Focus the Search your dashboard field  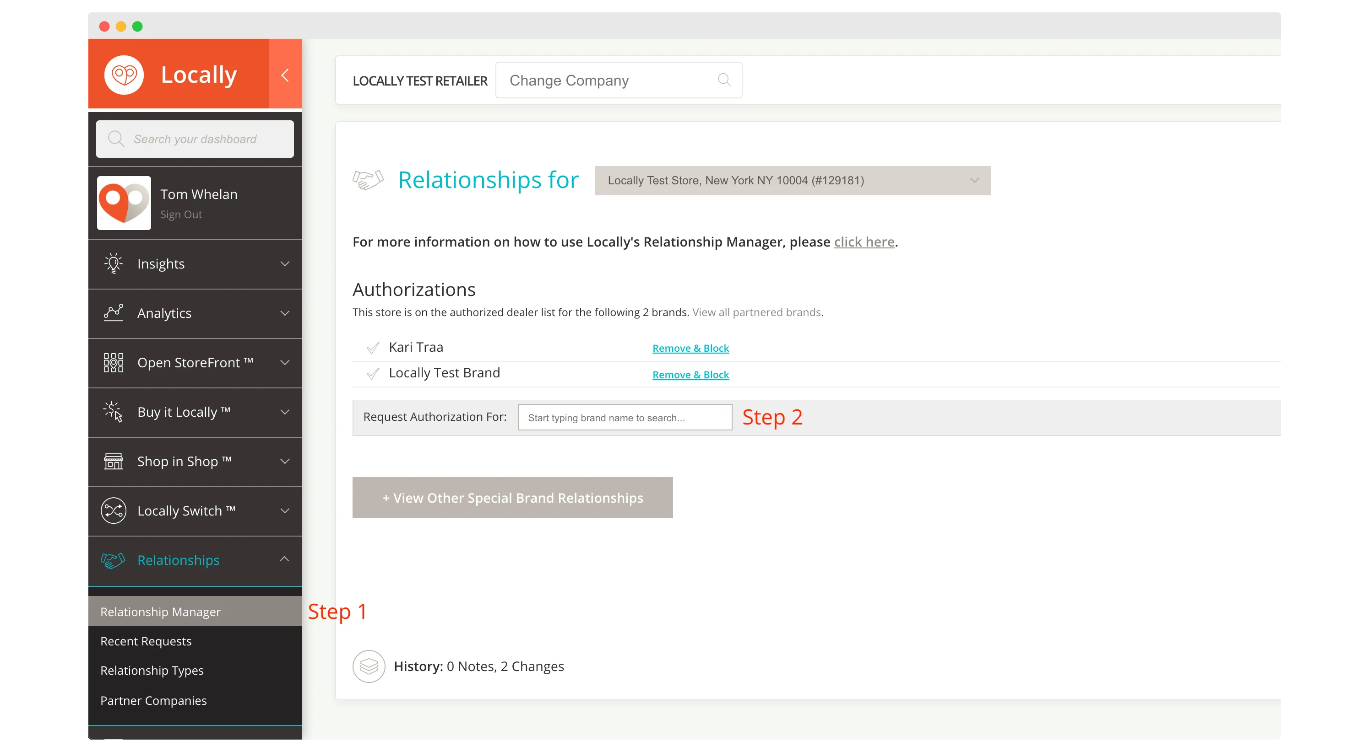(x=195, y=139)
